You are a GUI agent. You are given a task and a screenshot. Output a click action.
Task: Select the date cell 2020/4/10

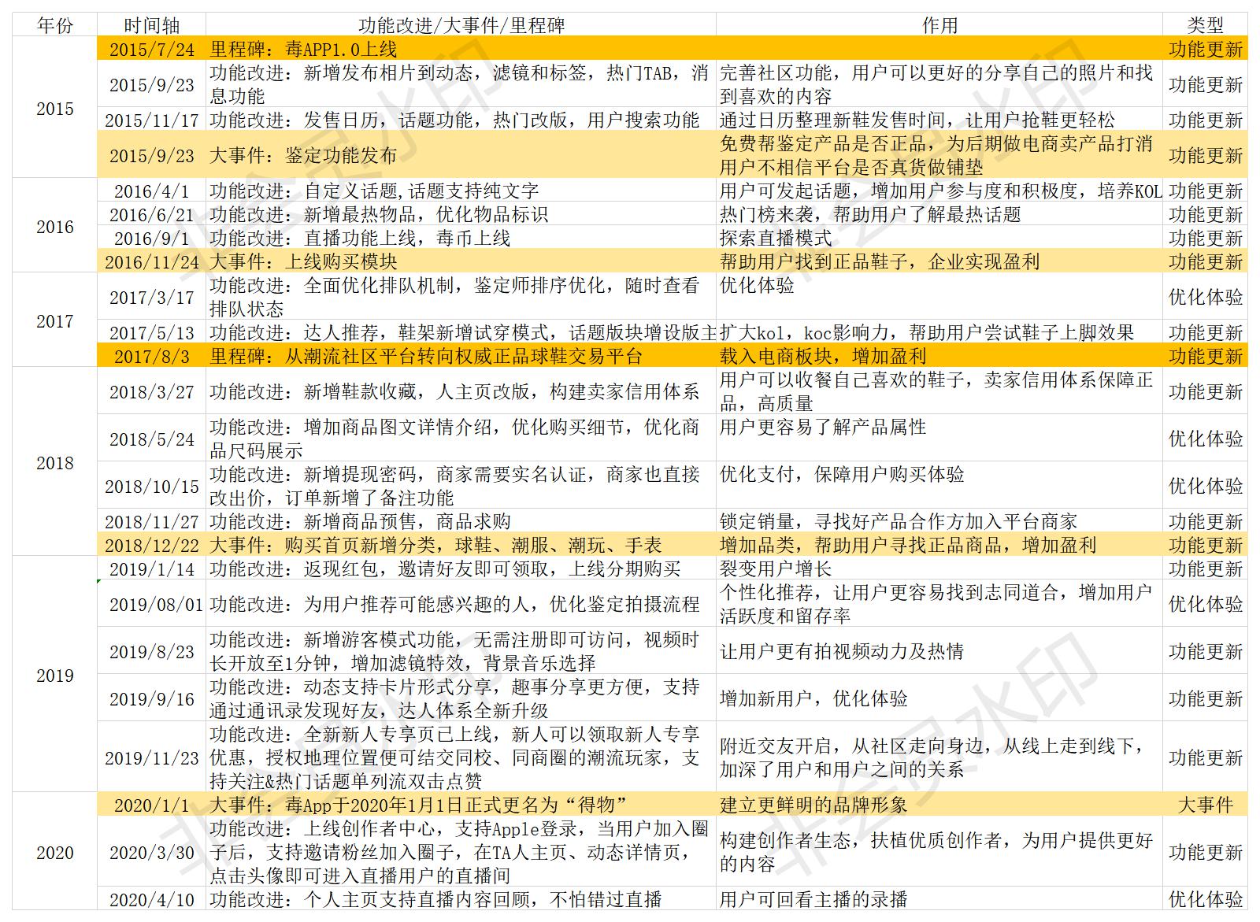click(152, 898)
